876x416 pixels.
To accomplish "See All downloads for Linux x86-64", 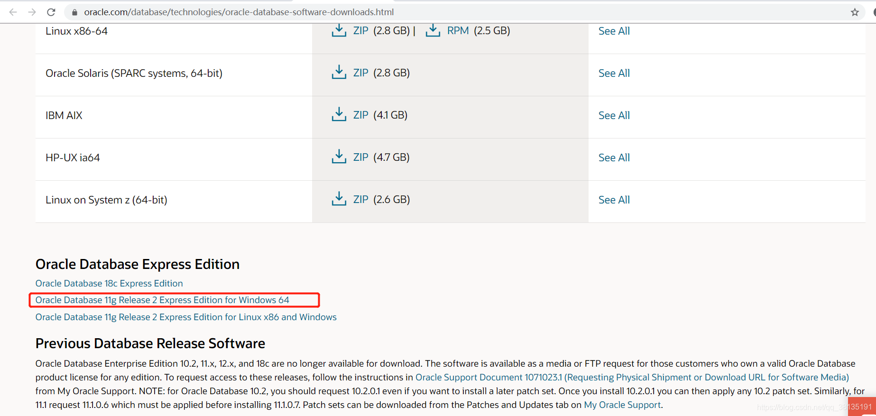I will [614, 31].
